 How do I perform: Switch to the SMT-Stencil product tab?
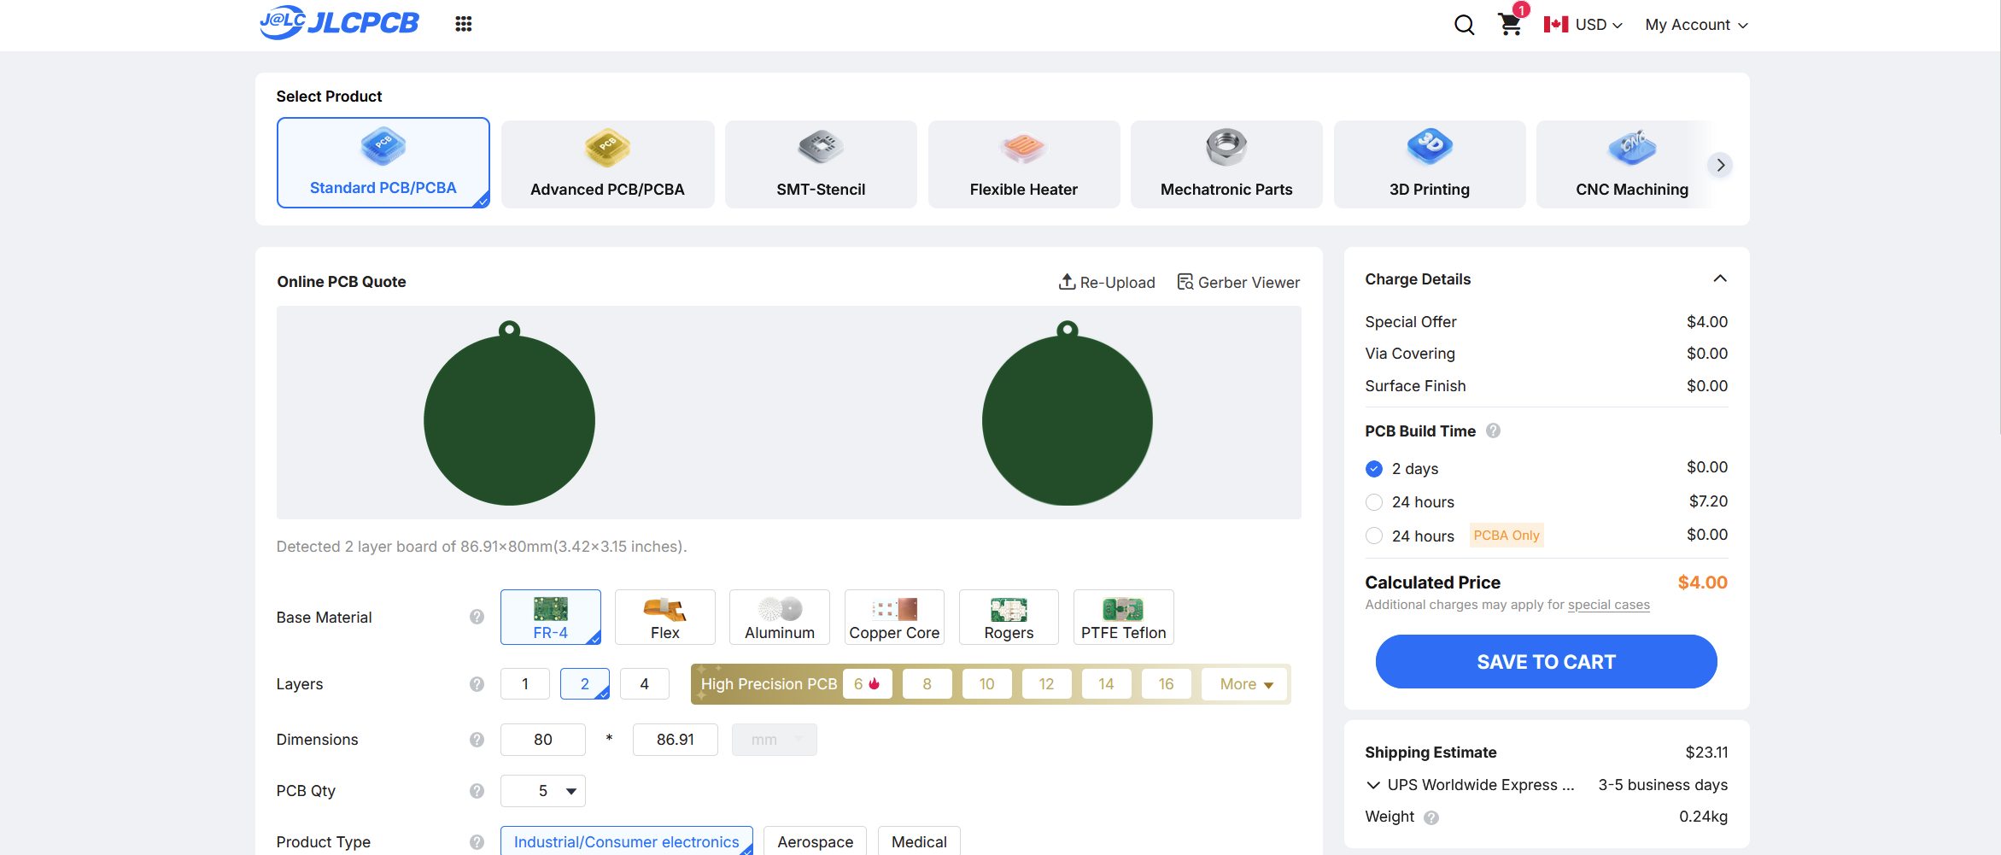click(820, 164)
